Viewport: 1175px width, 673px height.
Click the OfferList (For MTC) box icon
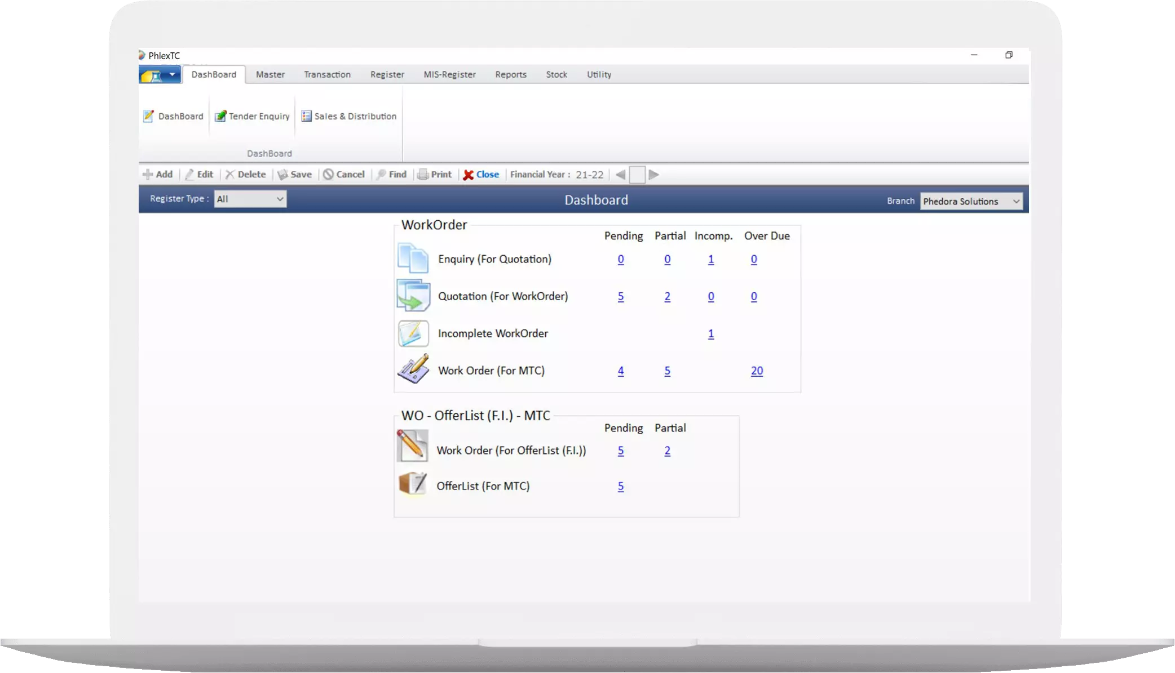point(412,484)
